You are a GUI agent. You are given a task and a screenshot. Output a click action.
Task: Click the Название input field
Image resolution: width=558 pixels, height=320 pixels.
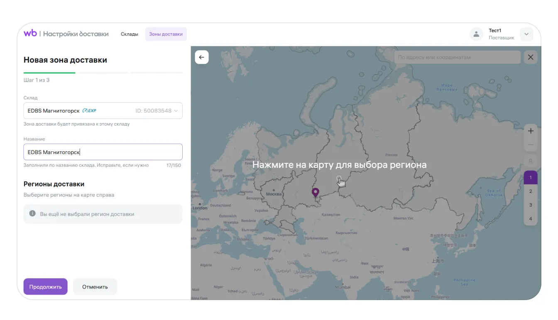pyautogui.click(x=103, y=152)
